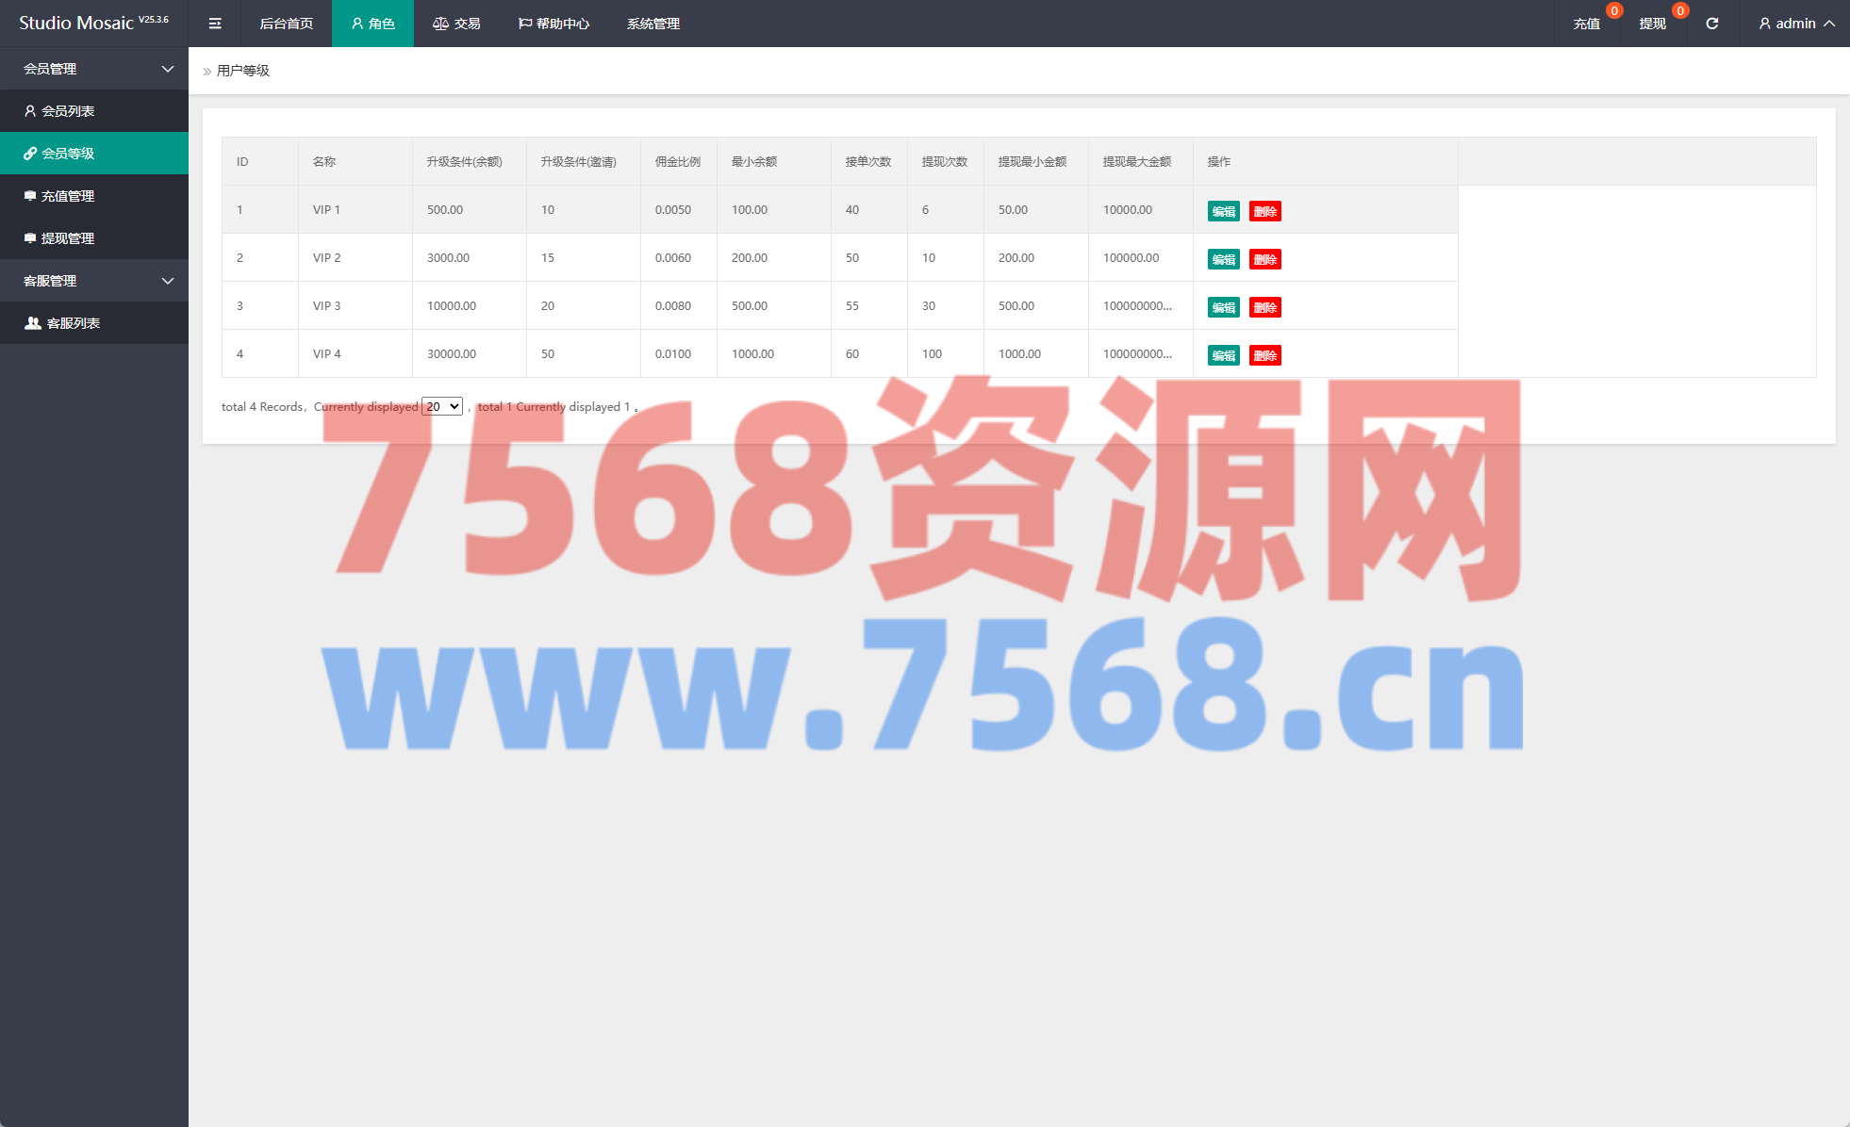This screenshot has height=1127, width=1850.
Task: Click 编辑 button for VIP 1
Action: click(1223, 211)
